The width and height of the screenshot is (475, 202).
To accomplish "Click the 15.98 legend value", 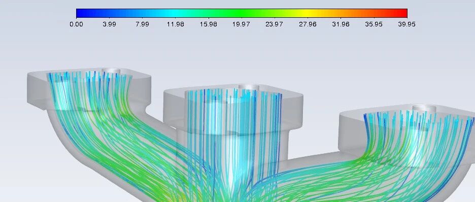I will [208, 24].
